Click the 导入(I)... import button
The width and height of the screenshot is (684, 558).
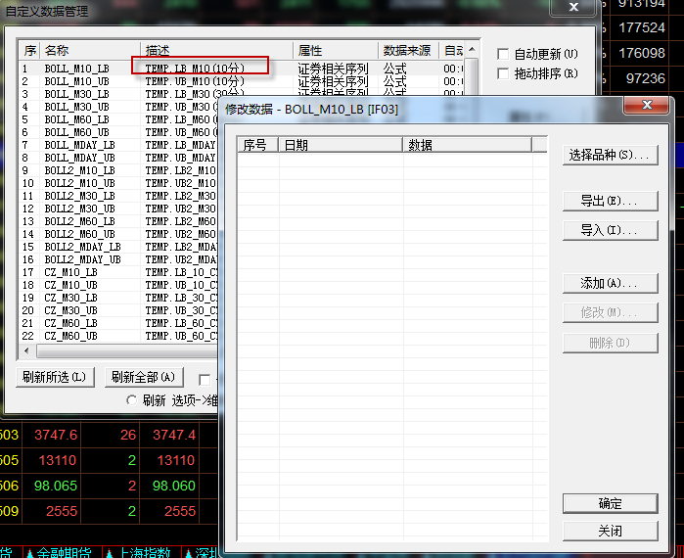(610, 230)
